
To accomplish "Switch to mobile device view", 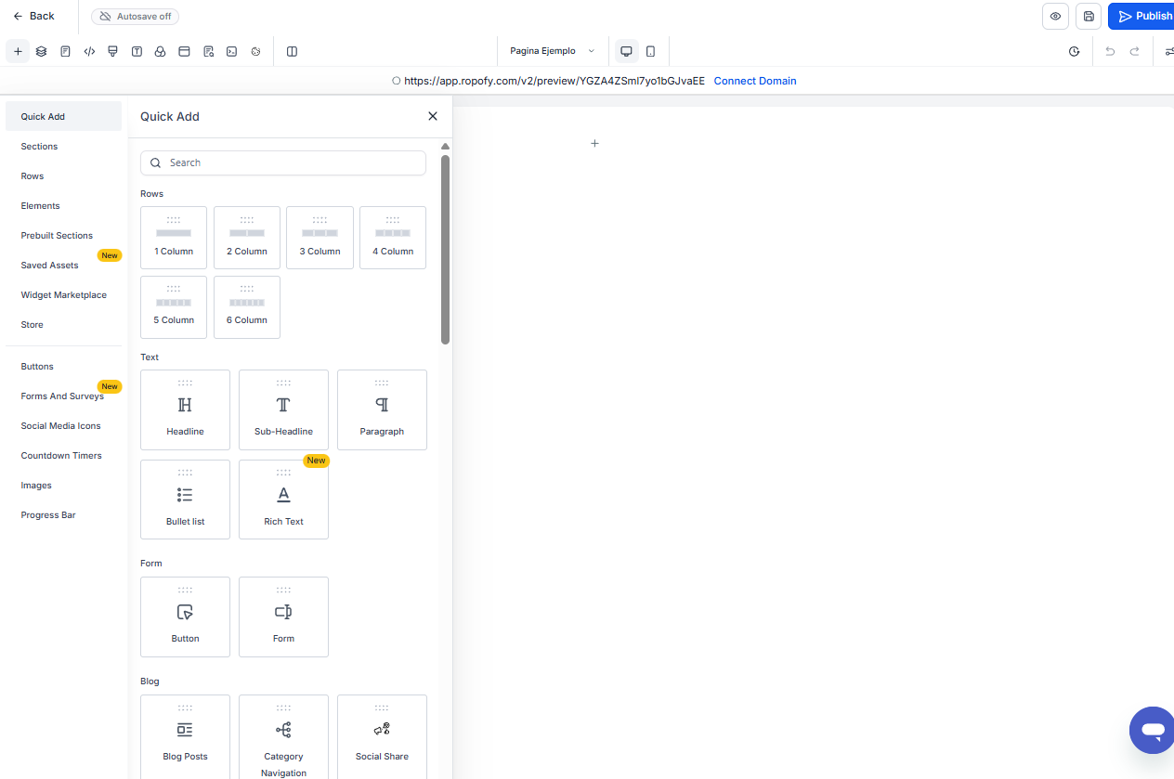I will pos(650,51).
